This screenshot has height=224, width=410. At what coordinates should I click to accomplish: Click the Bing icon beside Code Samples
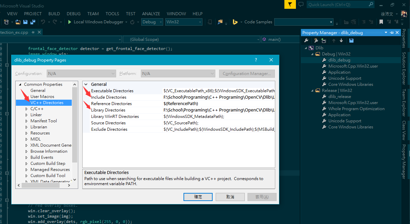point(235,22)
